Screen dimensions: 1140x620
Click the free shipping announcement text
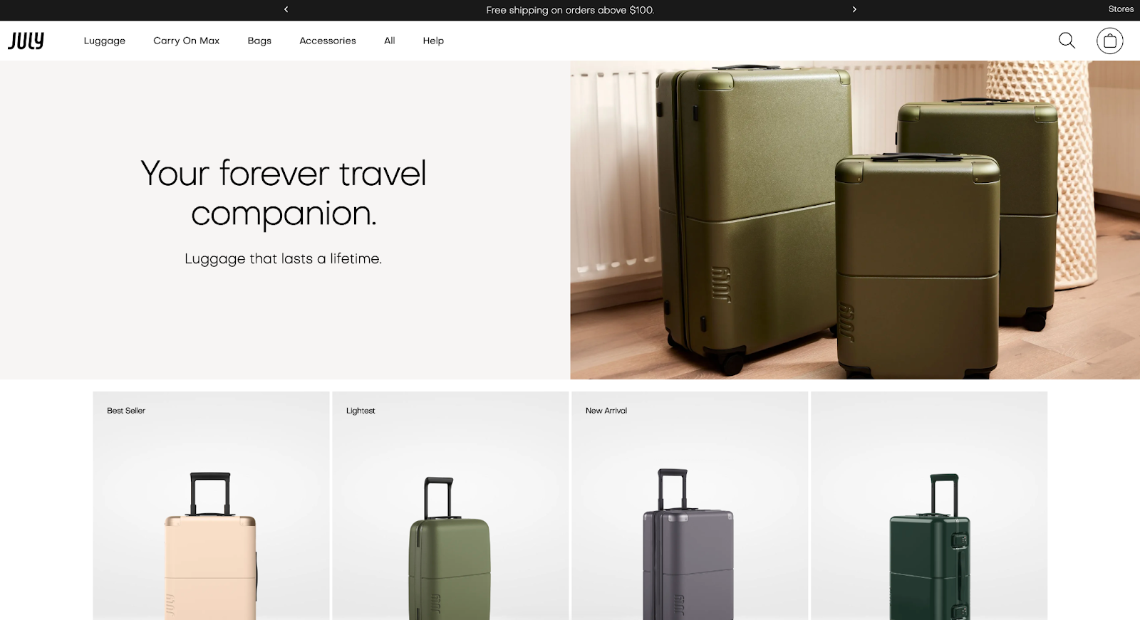pos(570,10)
